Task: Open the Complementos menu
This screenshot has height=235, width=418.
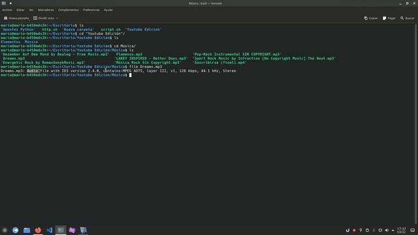Action: click(69, 10)
